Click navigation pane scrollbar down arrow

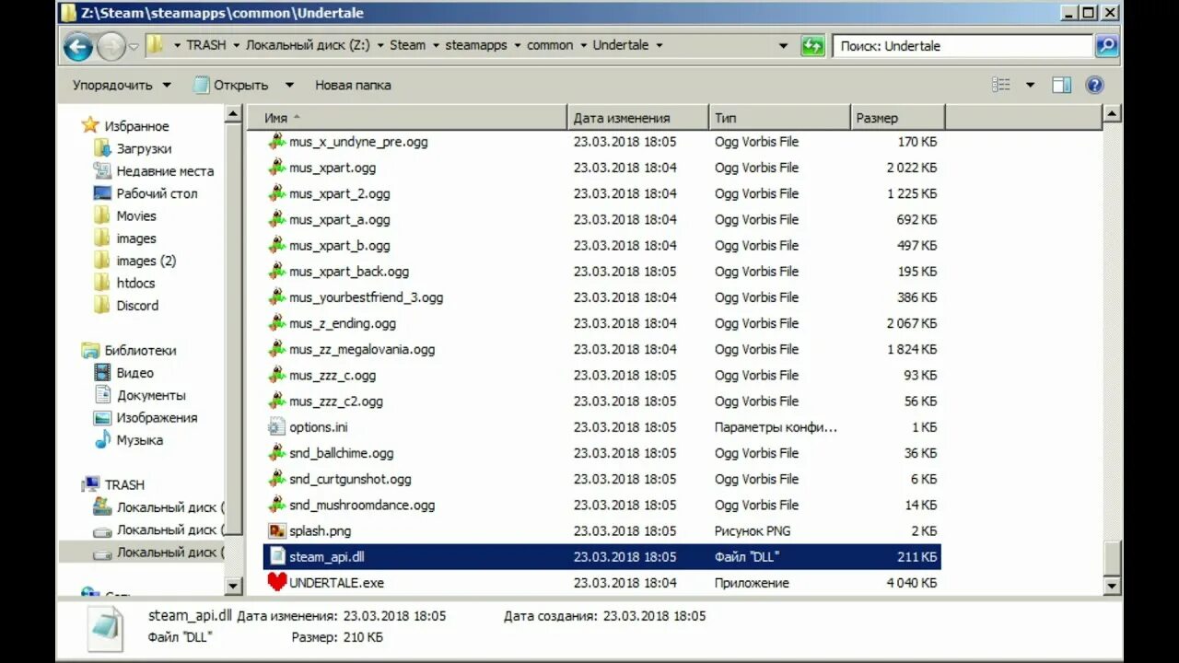pos(233,585)
